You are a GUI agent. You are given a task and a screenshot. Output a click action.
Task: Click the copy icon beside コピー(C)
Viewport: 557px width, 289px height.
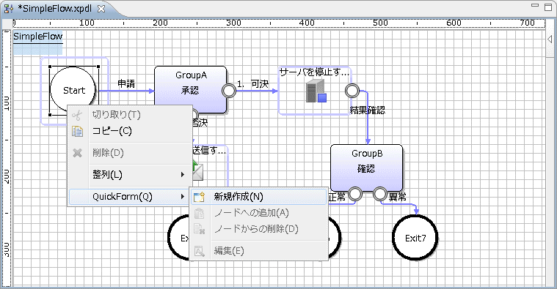click(x=77, y=132)
